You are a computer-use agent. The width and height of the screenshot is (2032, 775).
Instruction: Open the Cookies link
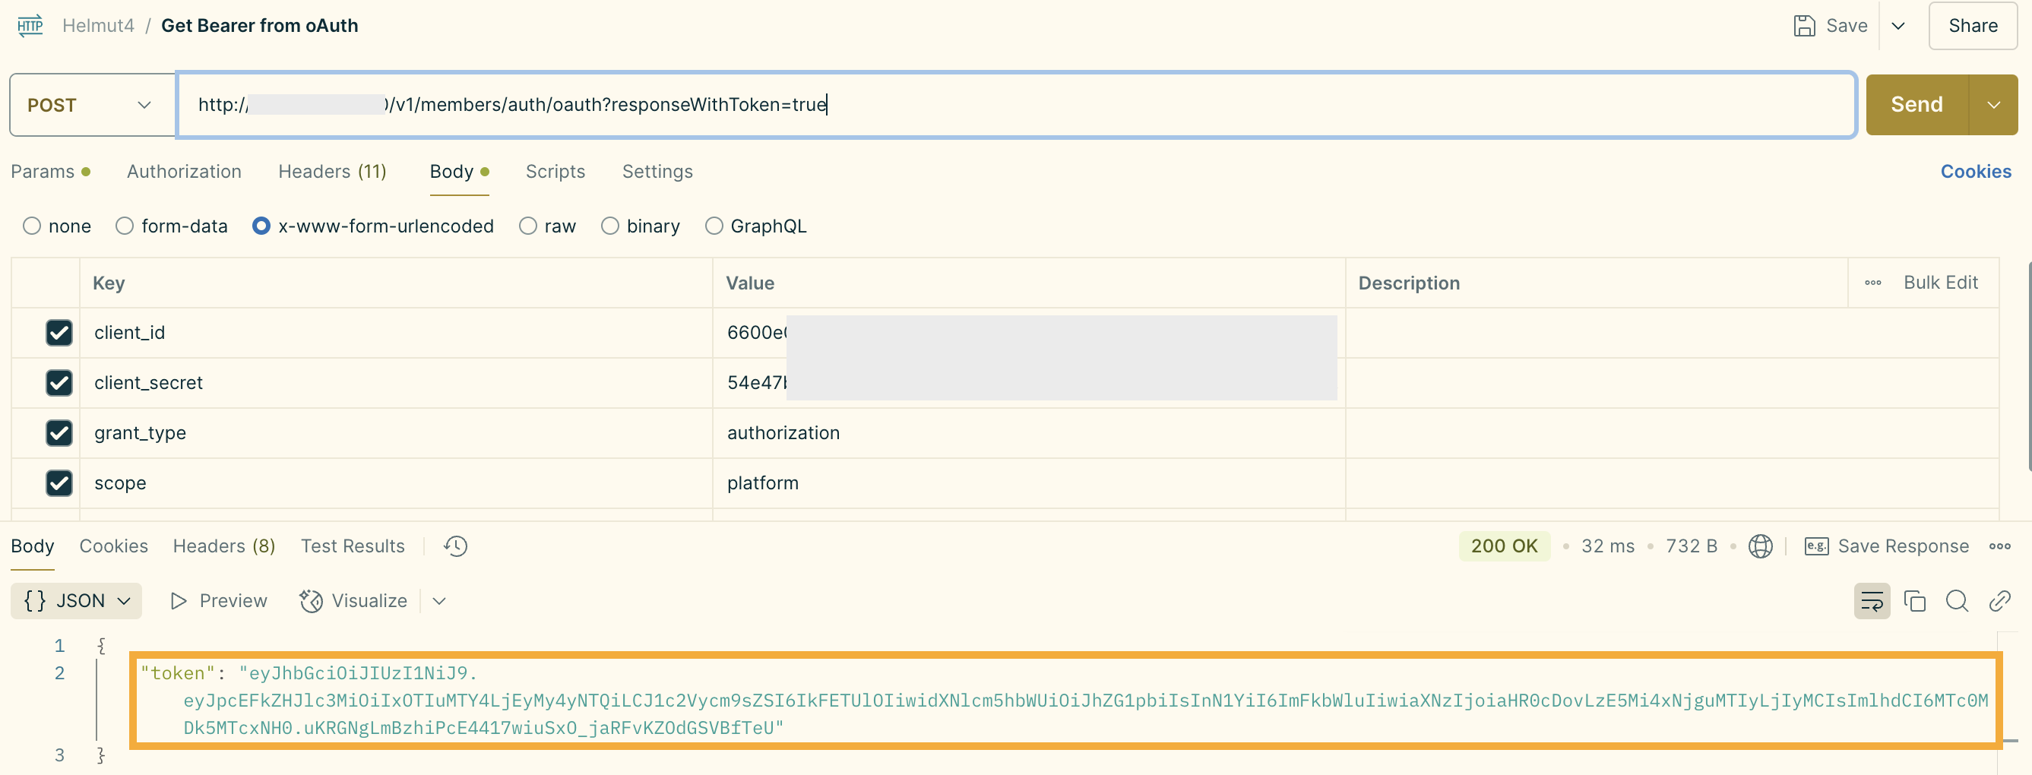pyautogui.click(x=1975, y=171)
